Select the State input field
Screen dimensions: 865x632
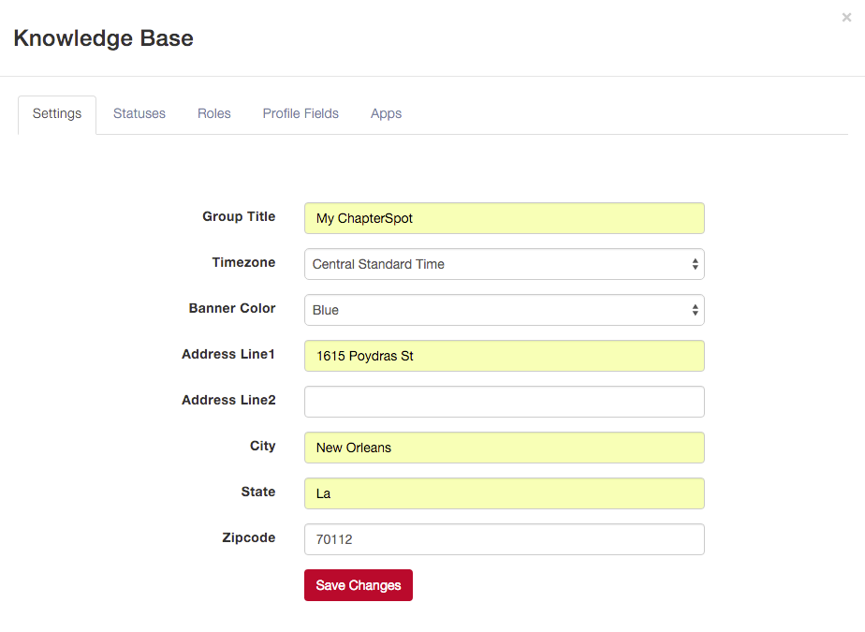pyautogui.click(x=505, y=492)
